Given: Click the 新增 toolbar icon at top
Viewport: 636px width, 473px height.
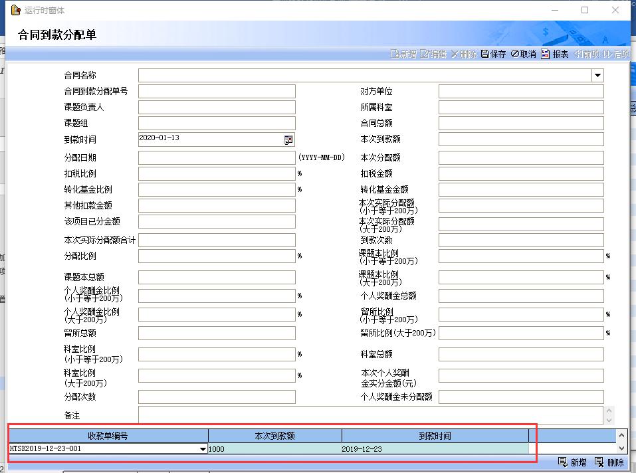Looking at the screenshot, I should point(403,54).
